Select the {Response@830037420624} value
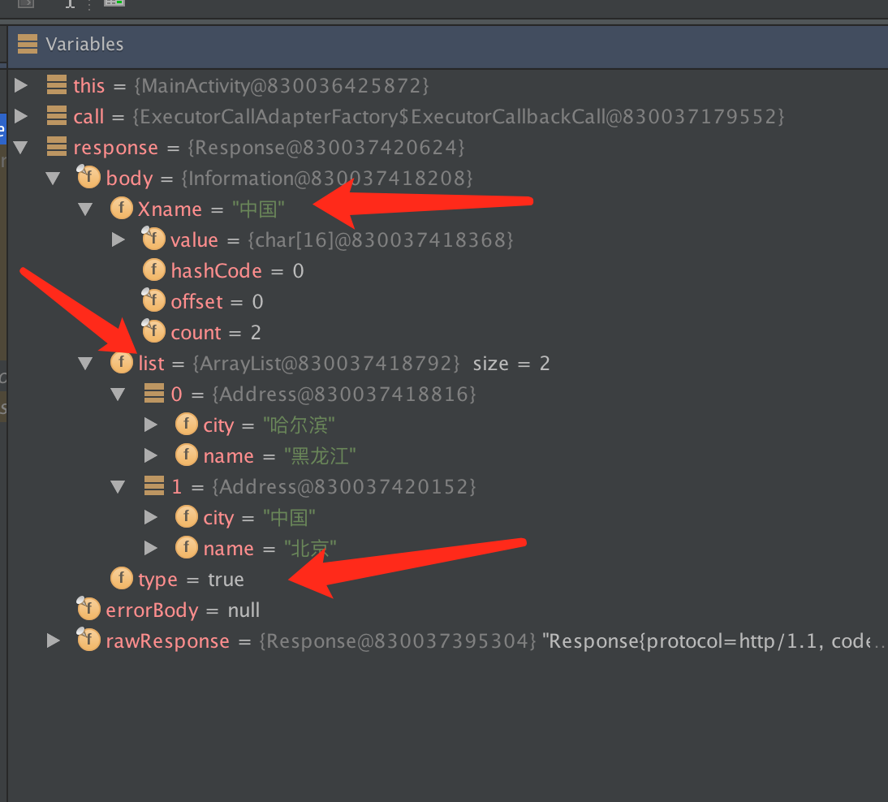Screen dimensions: 888x802 326,147
